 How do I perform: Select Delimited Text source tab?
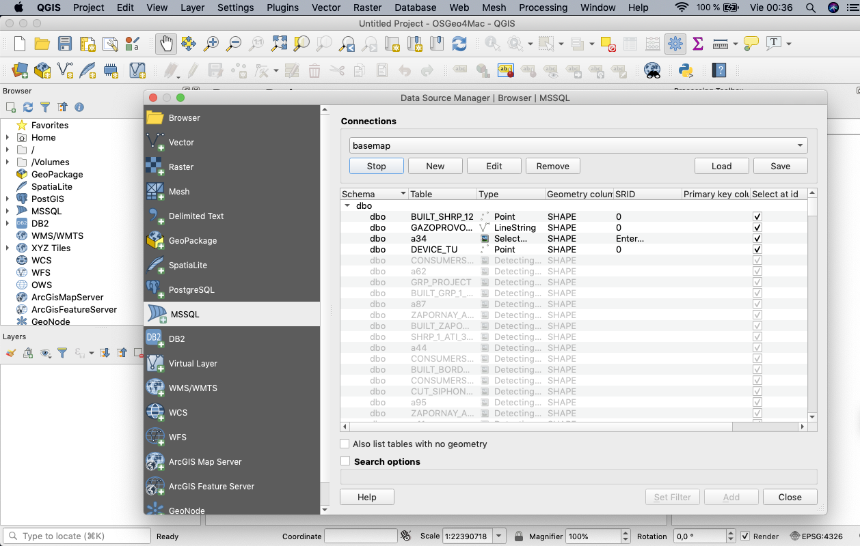(x=232, y=216)
